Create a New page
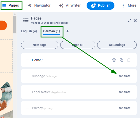 (39, 45)
